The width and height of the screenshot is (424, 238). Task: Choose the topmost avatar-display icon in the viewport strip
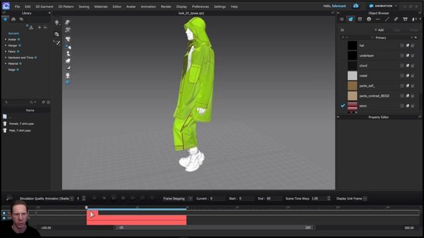coord(68,22)
